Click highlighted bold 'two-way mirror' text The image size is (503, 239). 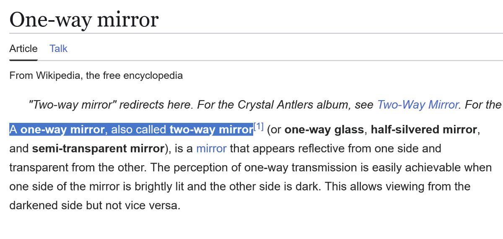click(211, 130)
